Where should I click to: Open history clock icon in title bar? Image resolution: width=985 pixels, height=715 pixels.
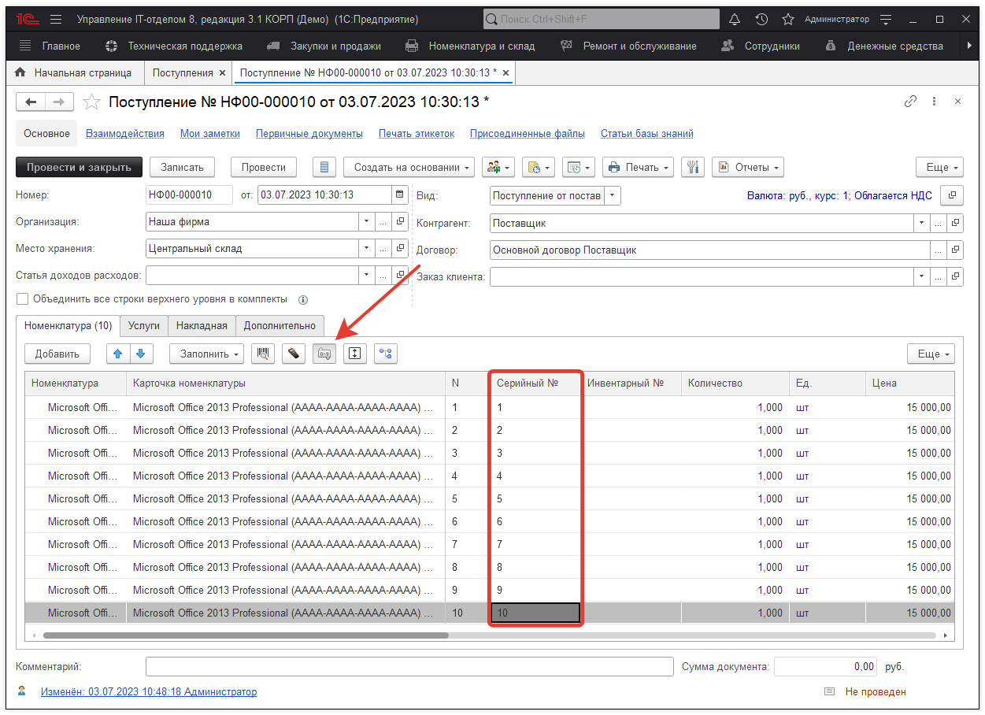pyautogui.click(x=761, y=19)
